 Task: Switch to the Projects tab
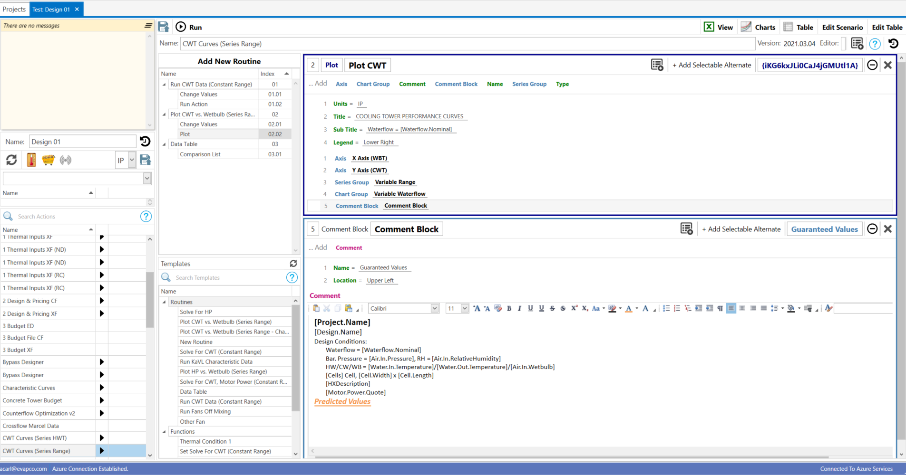pos(14,9)
